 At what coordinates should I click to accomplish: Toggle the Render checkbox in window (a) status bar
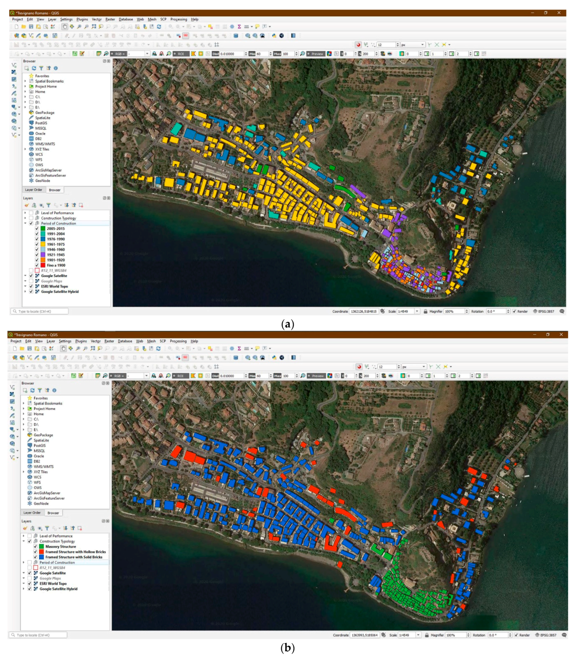(x=514, y=311)
